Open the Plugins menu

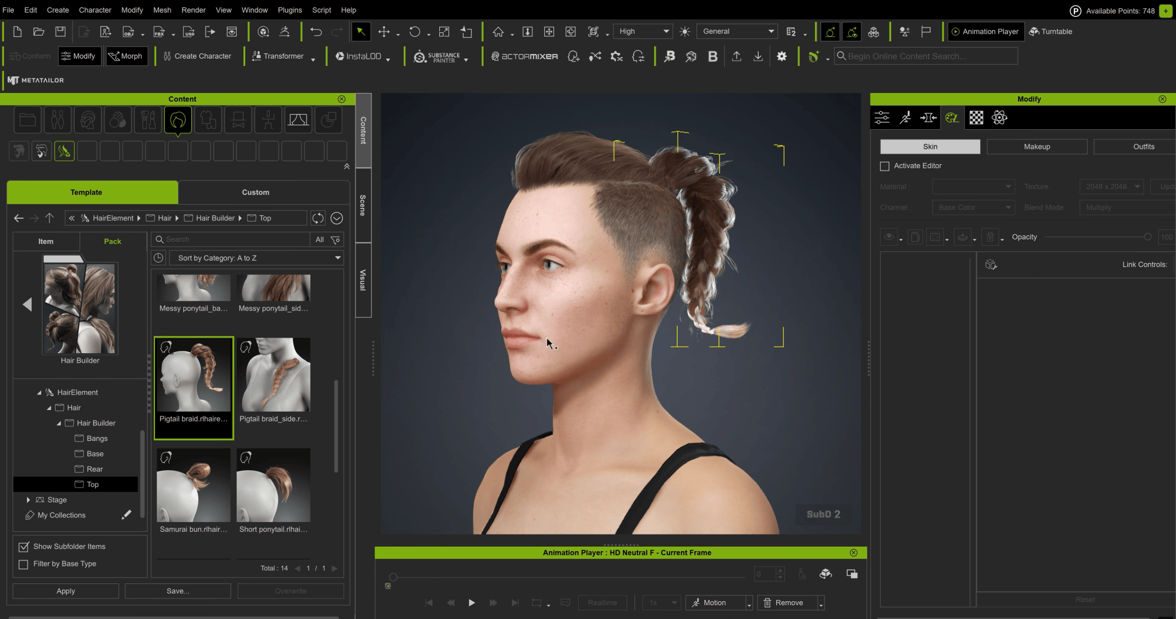289,10
